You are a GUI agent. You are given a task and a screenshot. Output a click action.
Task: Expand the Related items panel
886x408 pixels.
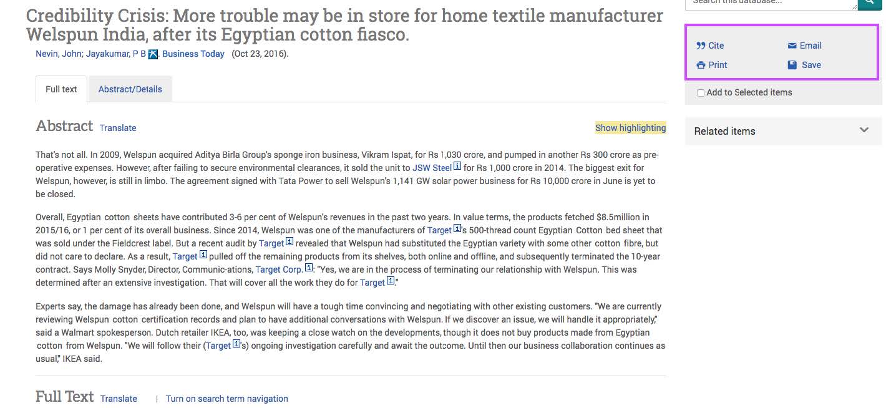784,131
